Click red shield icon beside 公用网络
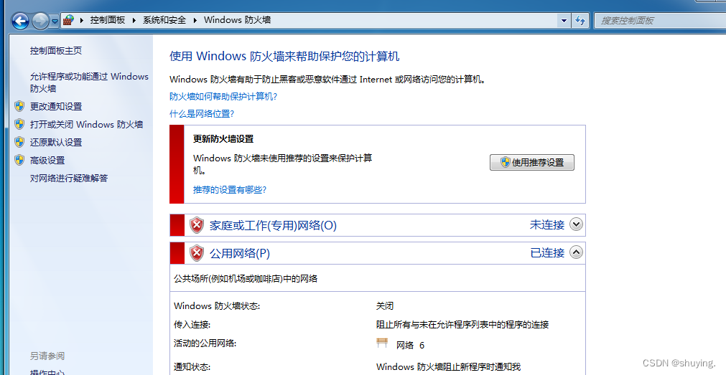The height and width of the screenshot is (375, 726). [x=197, y=253]
